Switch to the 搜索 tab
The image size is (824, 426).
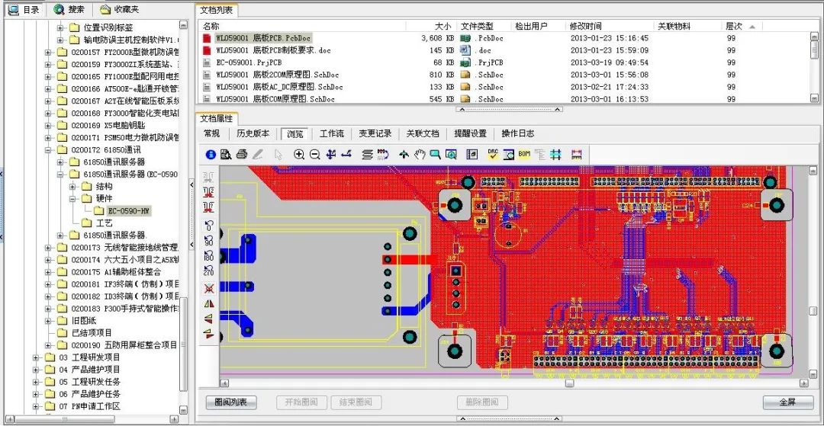point(69,9)
